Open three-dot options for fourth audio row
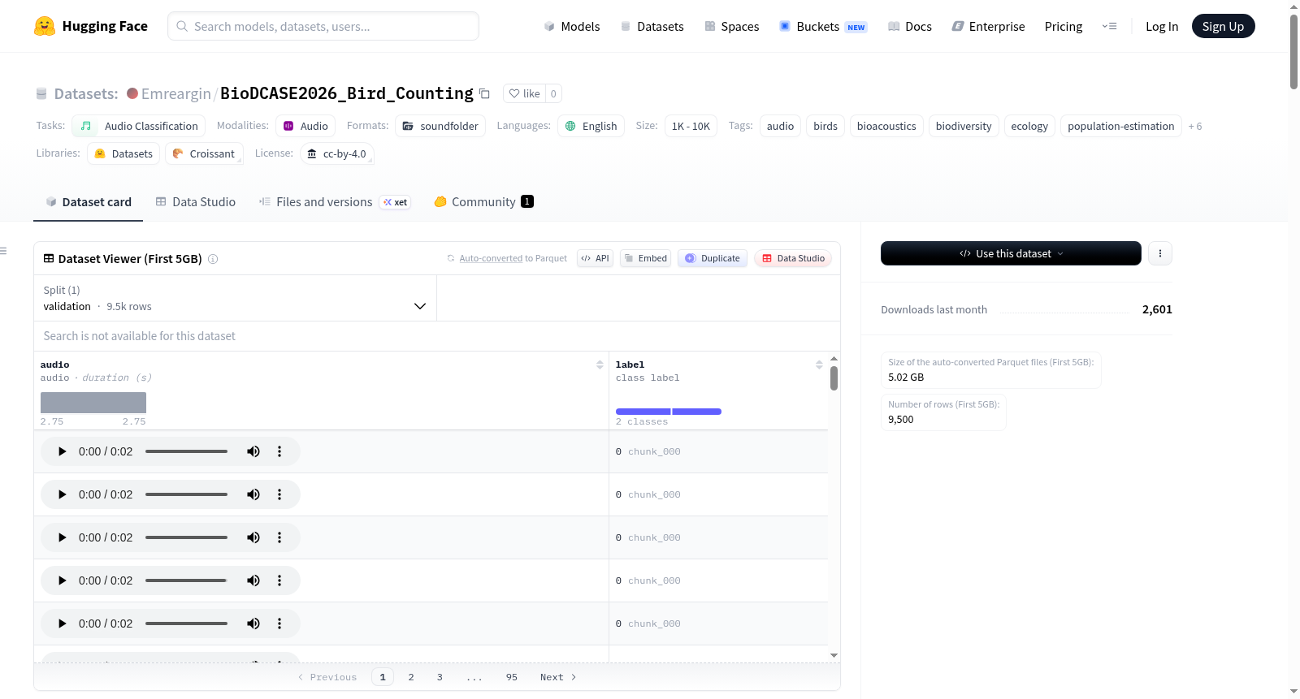 coord(279,580)
